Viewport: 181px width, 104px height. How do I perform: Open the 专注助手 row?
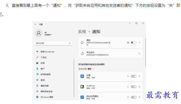[111, 53]
